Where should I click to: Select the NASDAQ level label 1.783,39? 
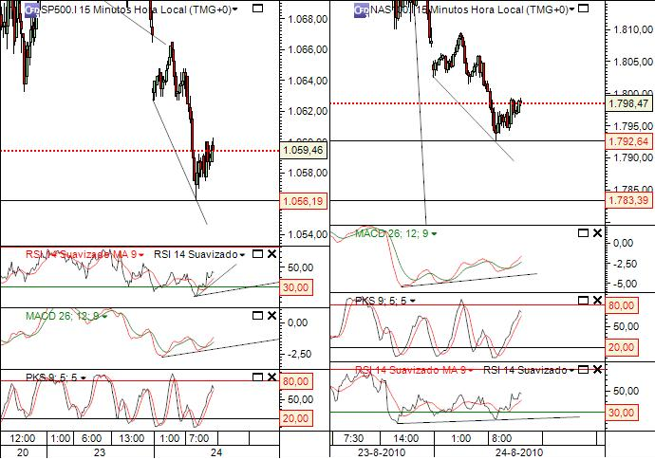coord(628,201)
